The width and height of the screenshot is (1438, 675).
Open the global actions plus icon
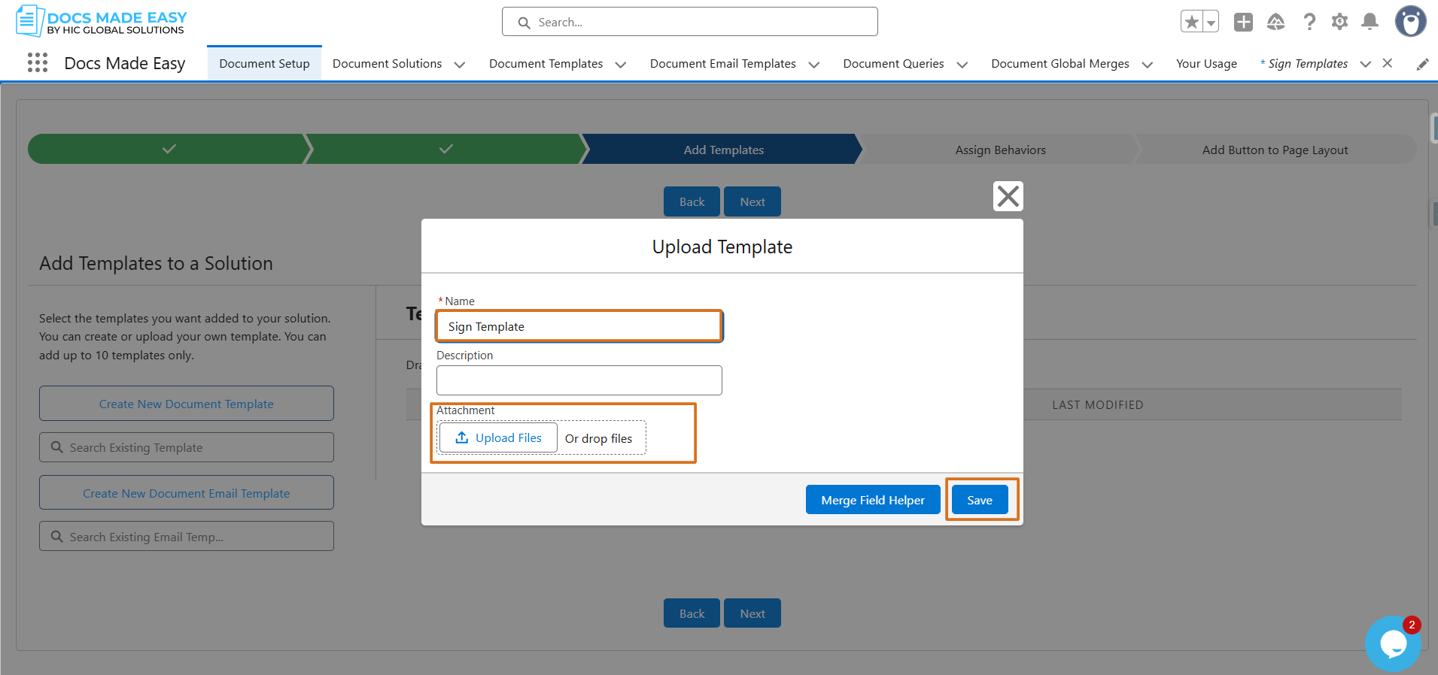(1243, 23)
